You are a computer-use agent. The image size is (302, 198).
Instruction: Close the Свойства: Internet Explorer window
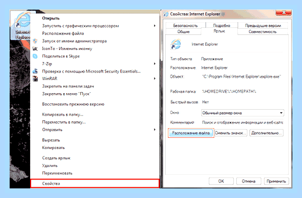click(283, 13)
